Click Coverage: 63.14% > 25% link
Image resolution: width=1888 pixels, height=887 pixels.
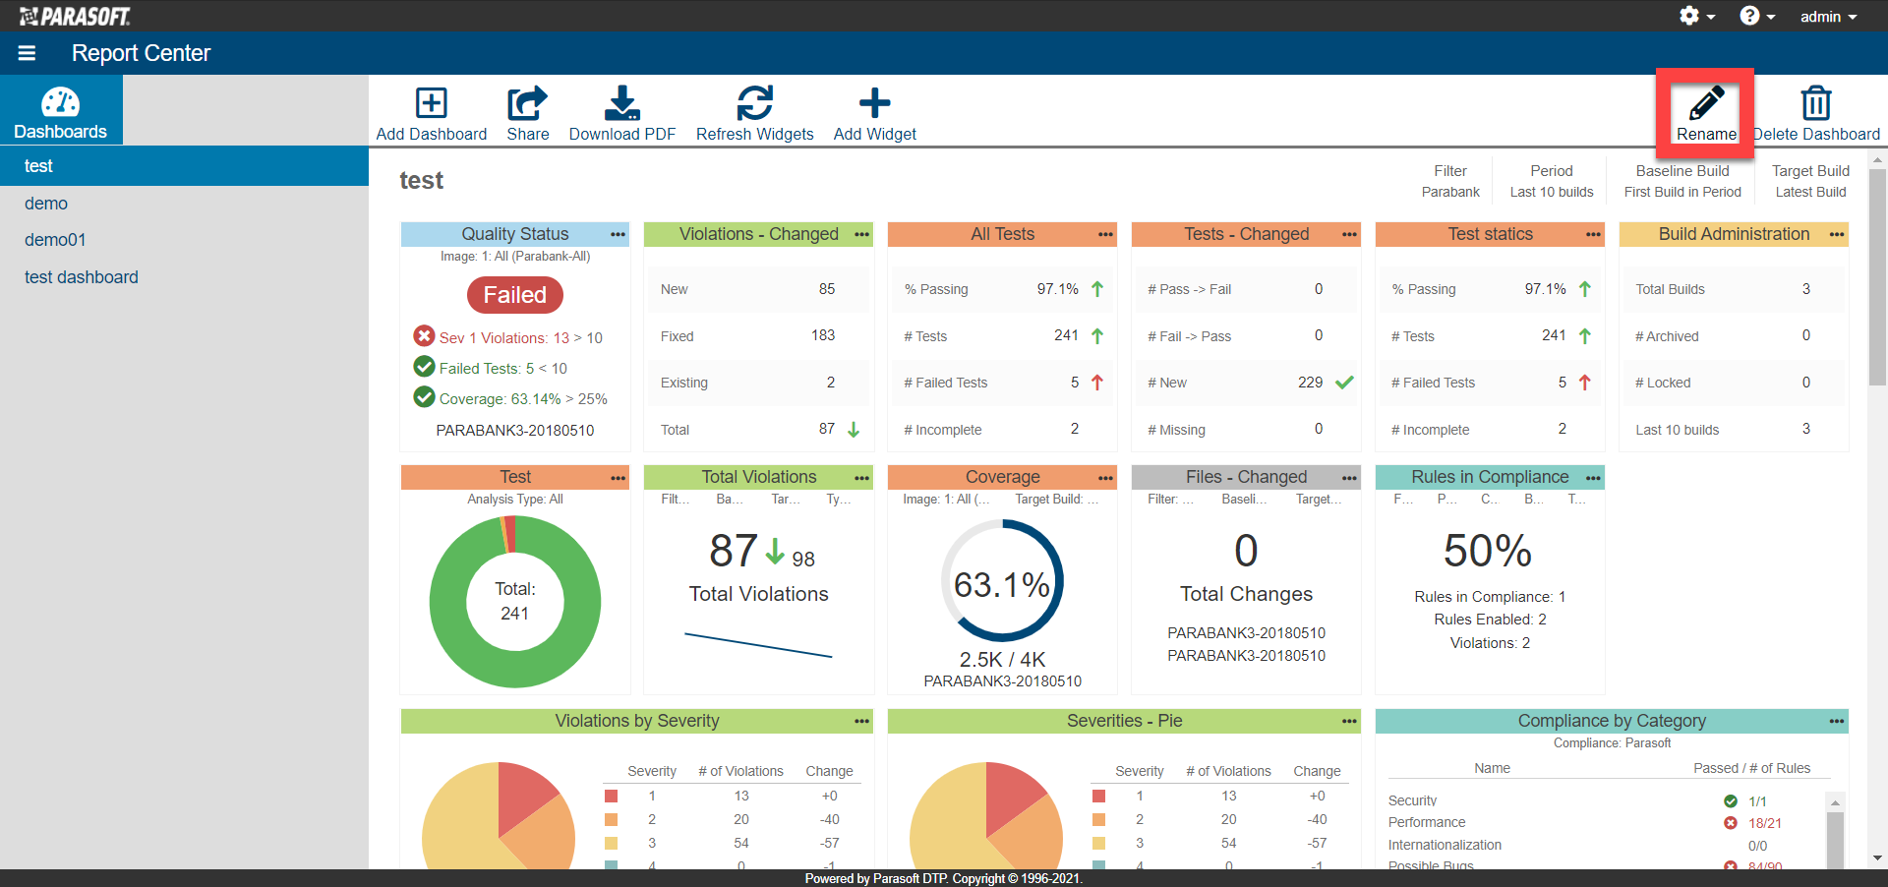[522, 398]
